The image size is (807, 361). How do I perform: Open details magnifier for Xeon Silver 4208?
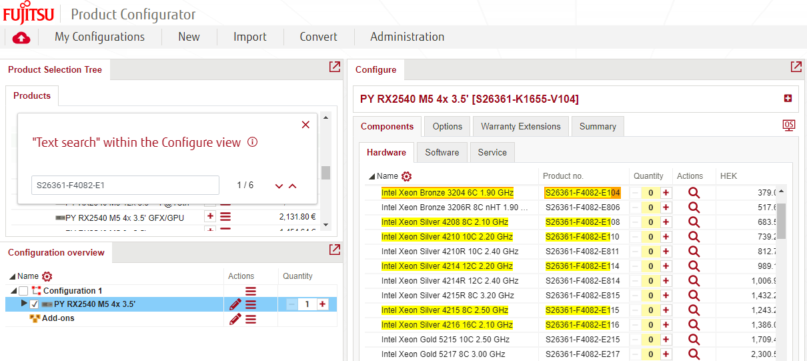(694, 222)
